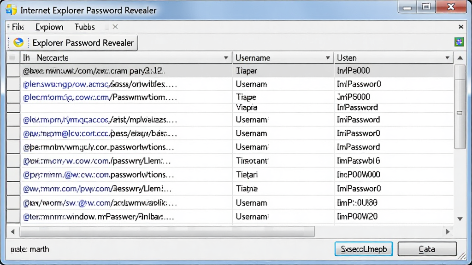Select the window.mPasswer/Anlbar entry

(99, 217)
